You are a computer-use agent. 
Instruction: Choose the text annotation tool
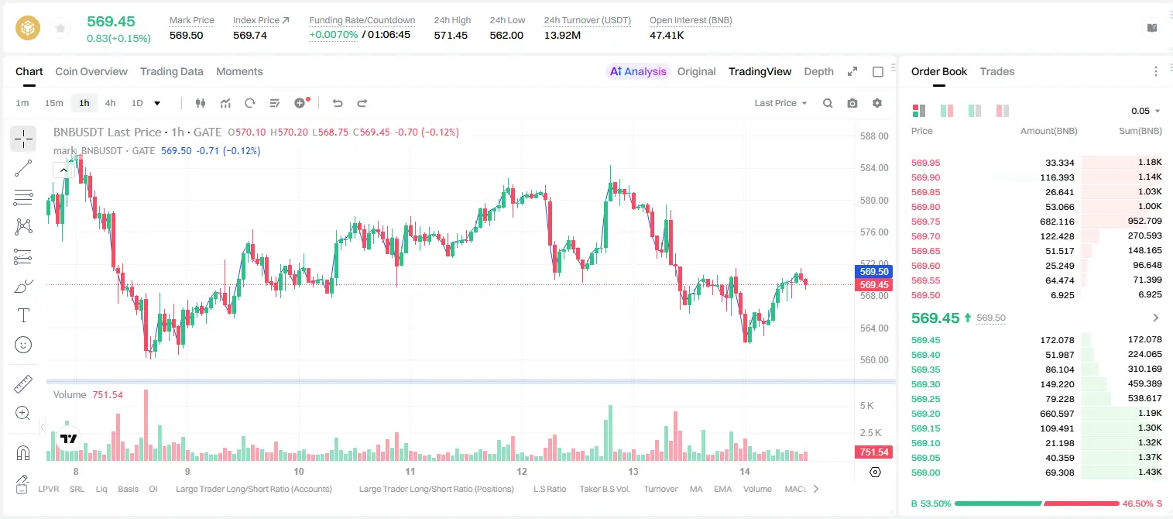pyautogui.click(x=23, y=315)
